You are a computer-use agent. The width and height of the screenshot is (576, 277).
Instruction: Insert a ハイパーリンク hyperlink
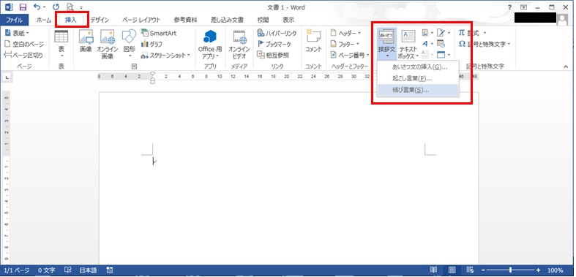[277, 33]
